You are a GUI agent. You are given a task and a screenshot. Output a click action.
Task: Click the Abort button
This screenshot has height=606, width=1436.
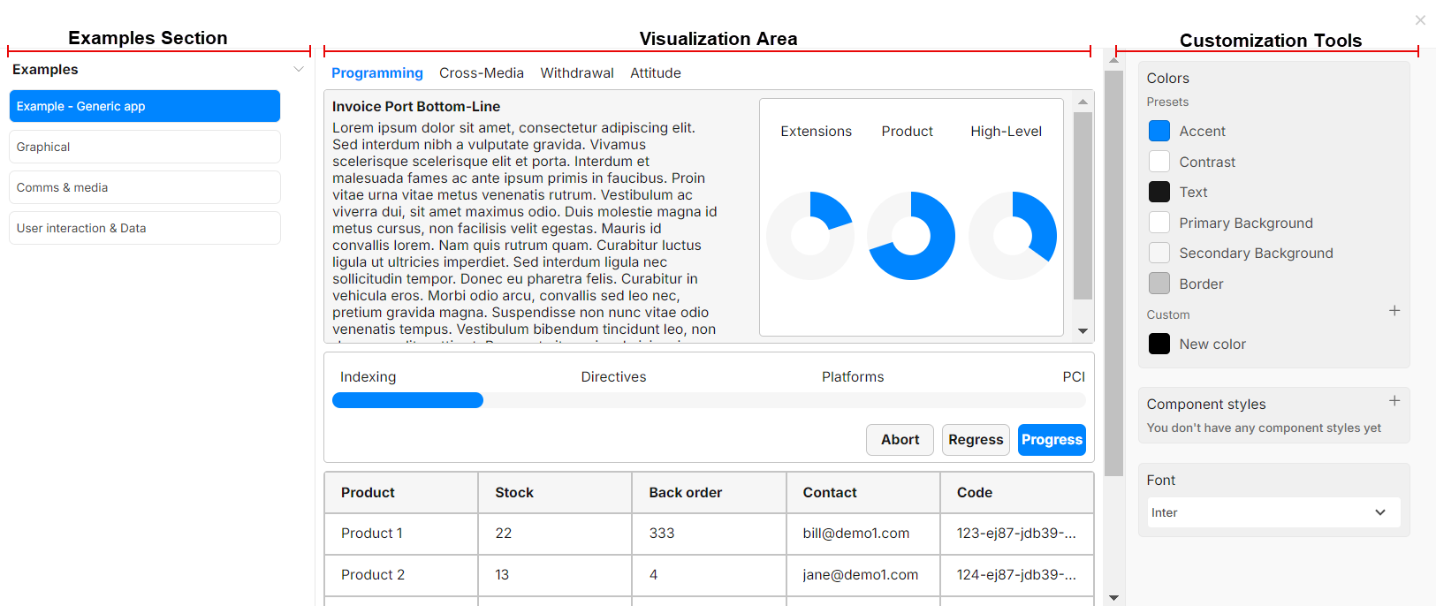[x=900, y=440]
